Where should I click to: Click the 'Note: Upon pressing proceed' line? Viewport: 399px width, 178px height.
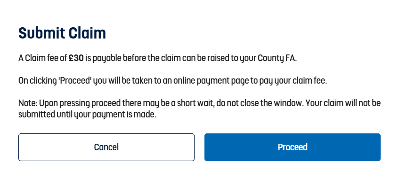tap(200, 103)
